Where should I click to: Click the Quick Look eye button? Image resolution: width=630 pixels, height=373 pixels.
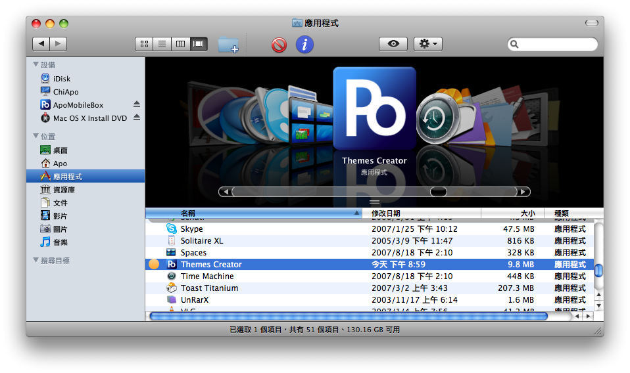click(x=393, y=44)
